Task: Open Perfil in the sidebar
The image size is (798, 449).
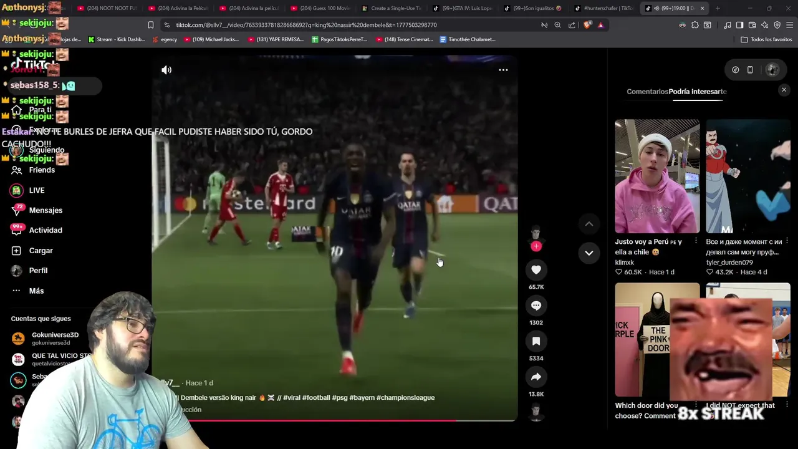Action: point(38,271)
